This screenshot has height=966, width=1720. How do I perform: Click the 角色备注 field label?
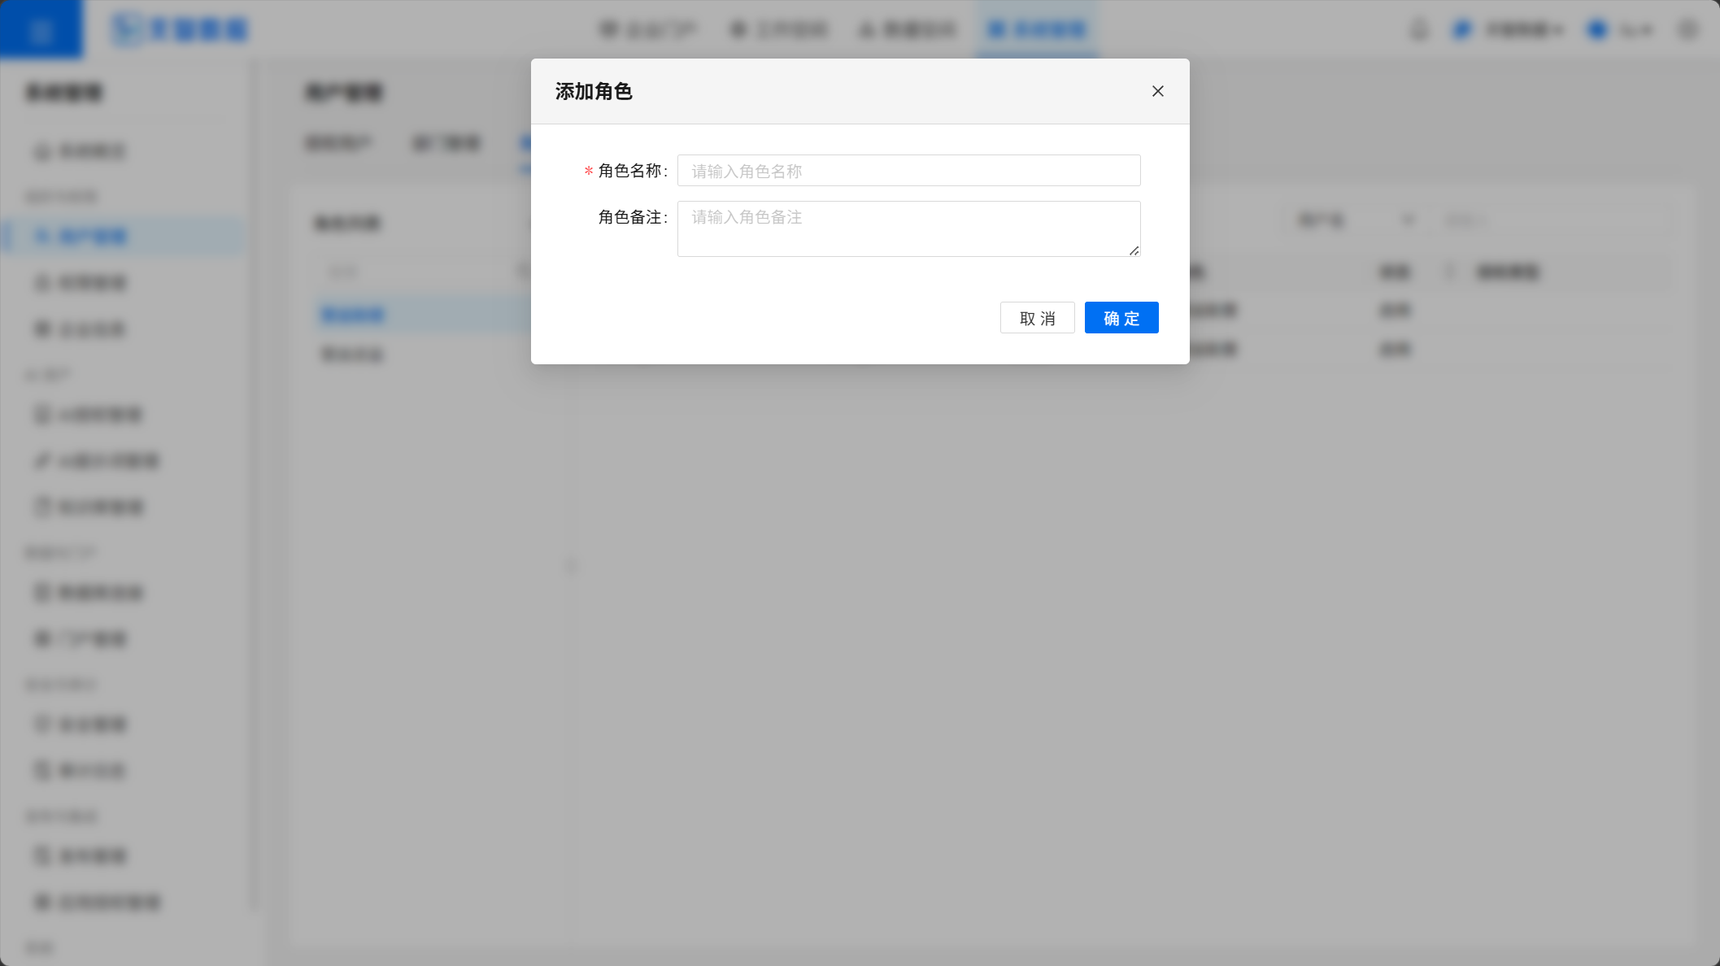coord(633,217)
